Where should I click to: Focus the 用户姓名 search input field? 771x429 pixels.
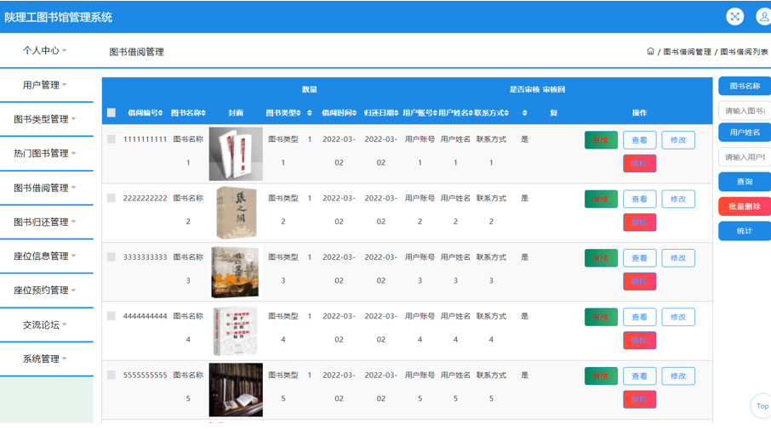point(745,157)
